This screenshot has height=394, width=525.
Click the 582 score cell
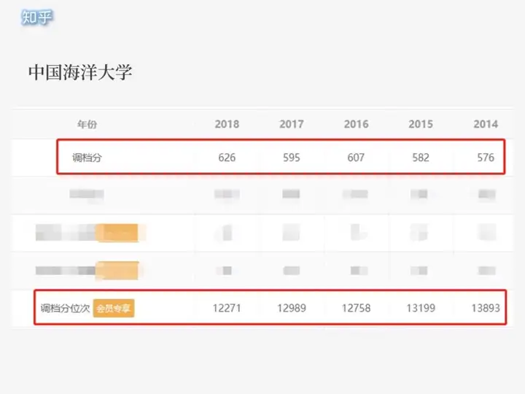click(x=421, y=158)
